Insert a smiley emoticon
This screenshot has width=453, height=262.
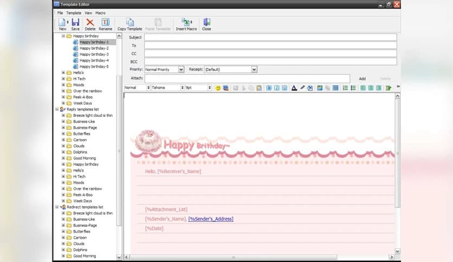pos(218,88)
